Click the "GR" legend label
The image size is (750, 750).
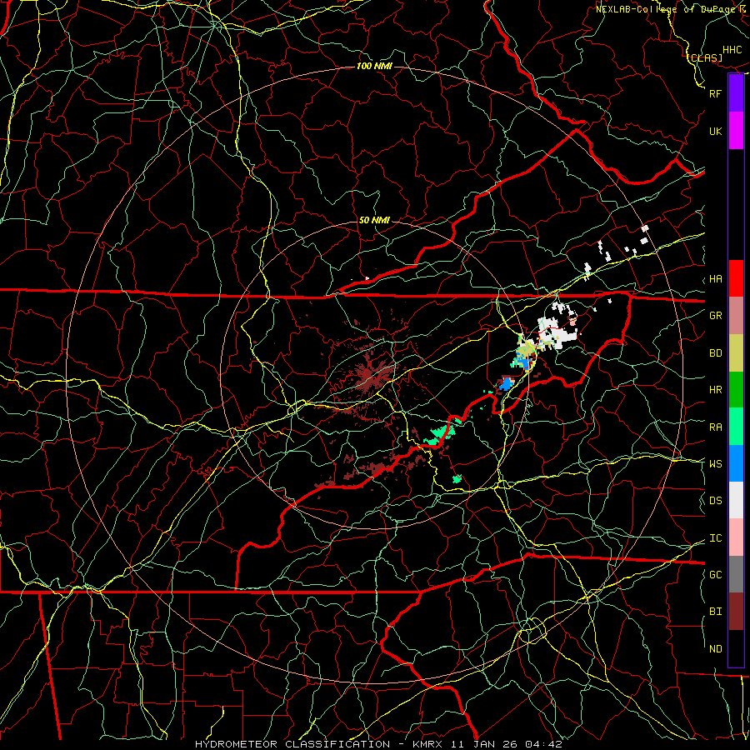[715, 316]
